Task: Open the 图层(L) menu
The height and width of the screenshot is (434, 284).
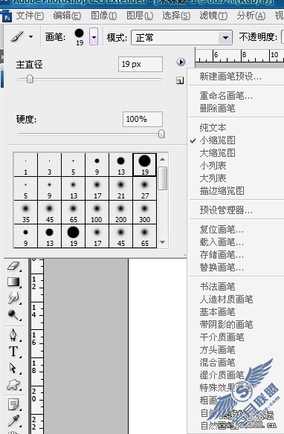Action: click(x=140, y=16)
